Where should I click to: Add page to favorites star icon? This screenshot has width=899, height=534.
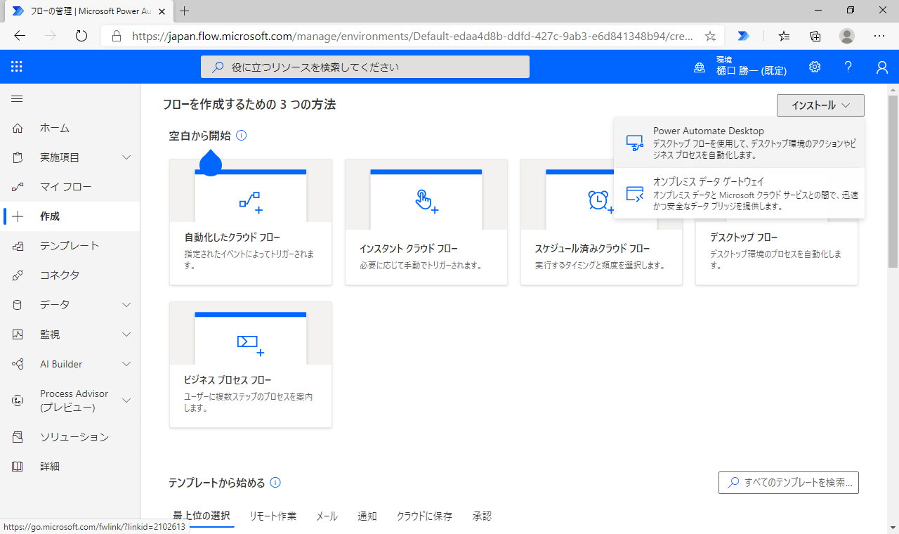pyautogui.click(x=710, y=36)
